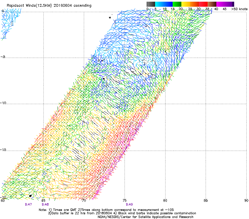Pick the red 30-35 knots legend swatch
The width and height of the screenshot is (249, 219).
[203, 4]
